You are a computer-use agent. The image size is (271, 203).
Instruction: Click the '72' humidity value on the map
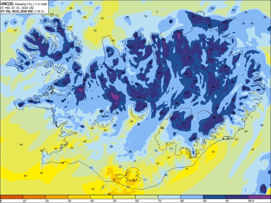(156, 151)
